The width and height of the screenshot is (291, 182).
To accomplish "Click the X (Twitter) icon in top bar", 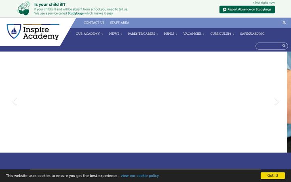I will tap(284, 22).
